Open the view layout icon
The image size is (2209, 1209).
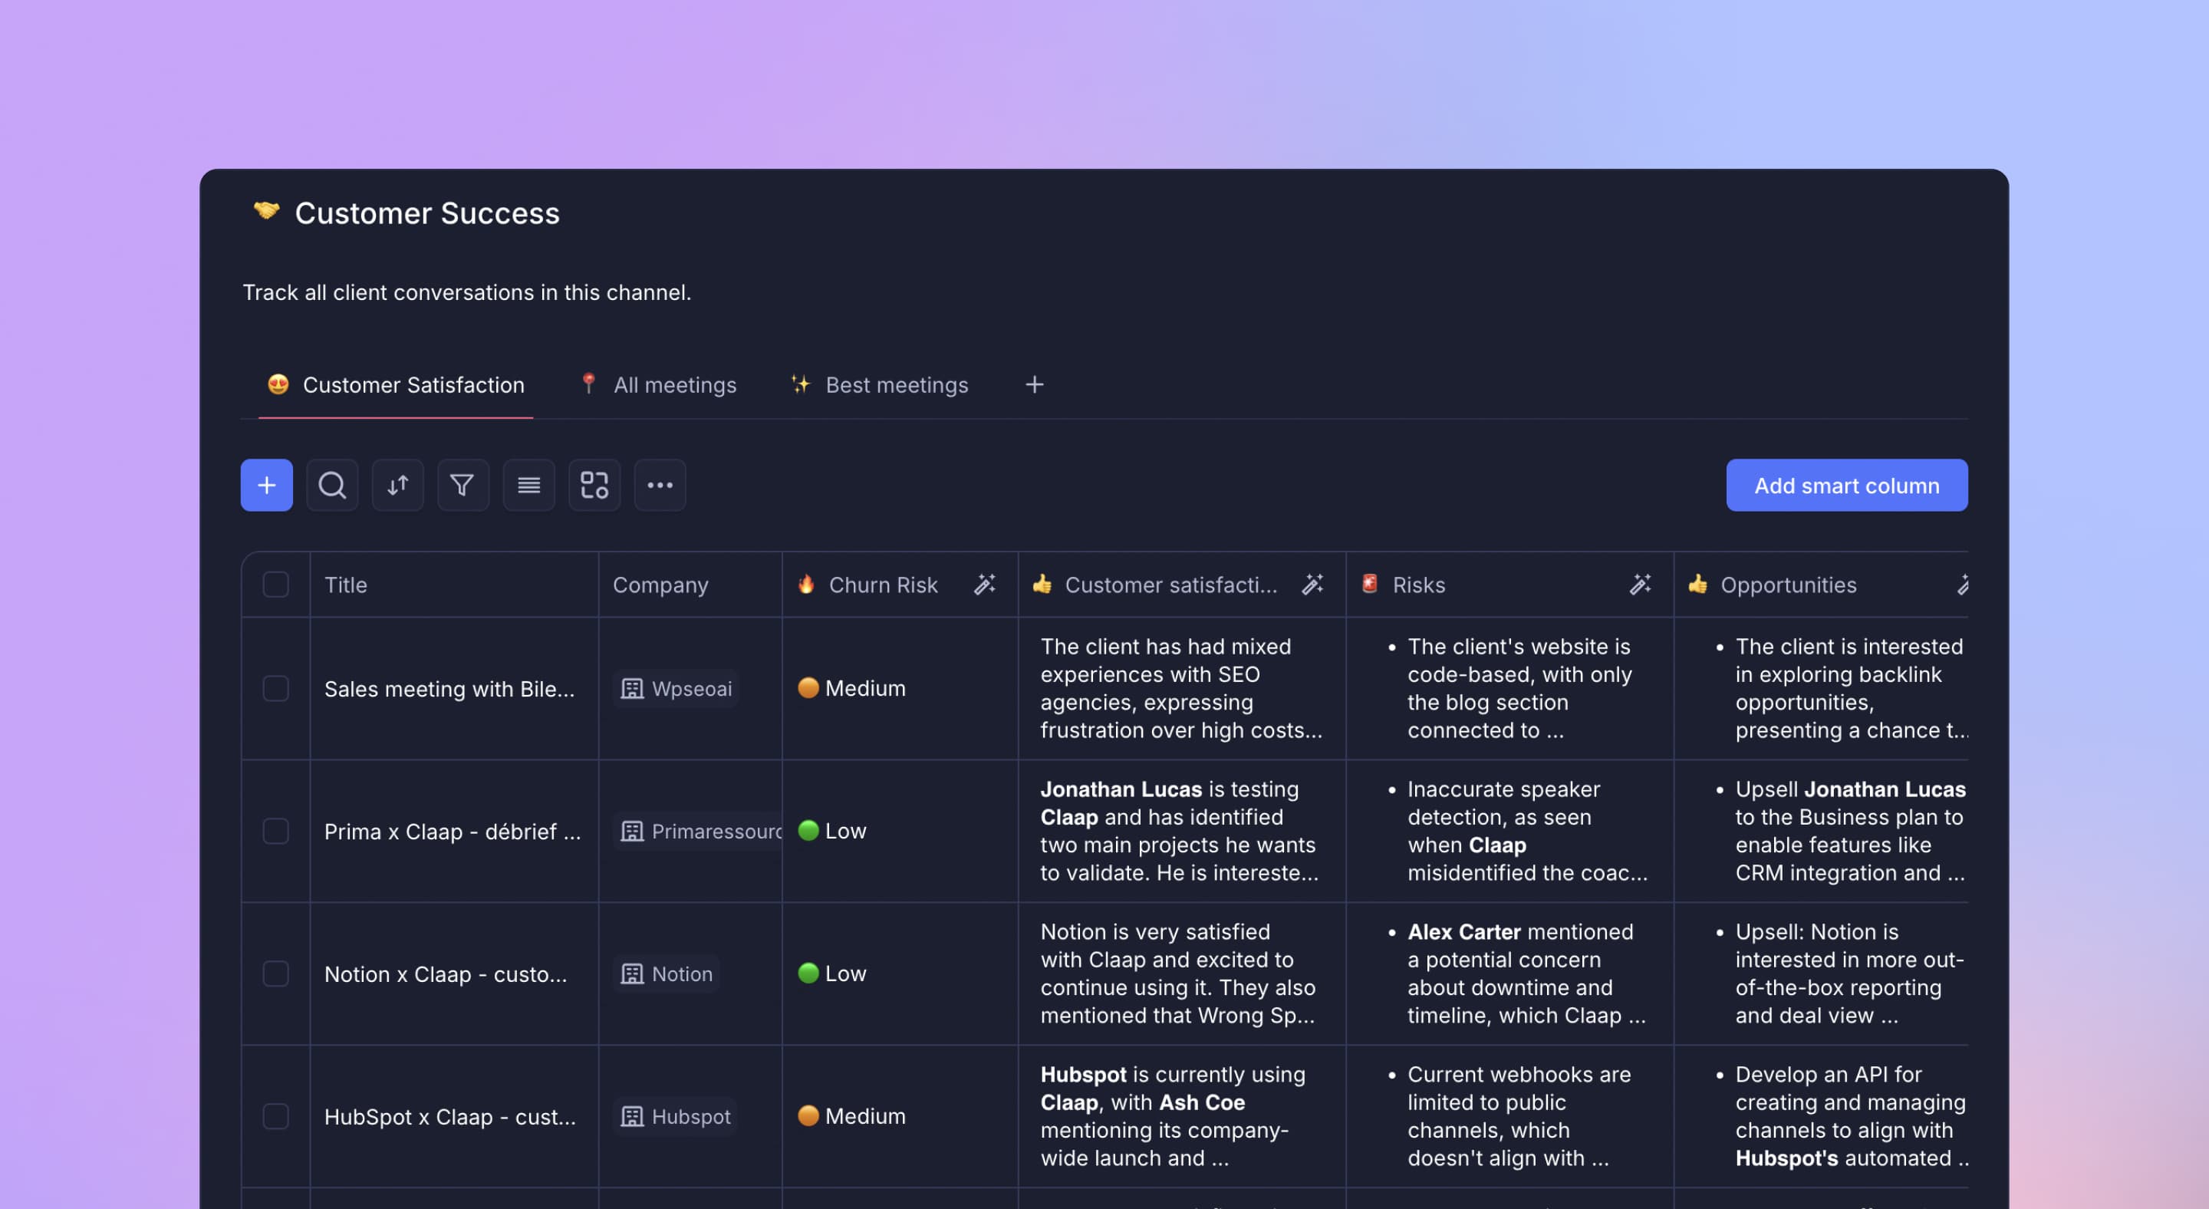594,486
